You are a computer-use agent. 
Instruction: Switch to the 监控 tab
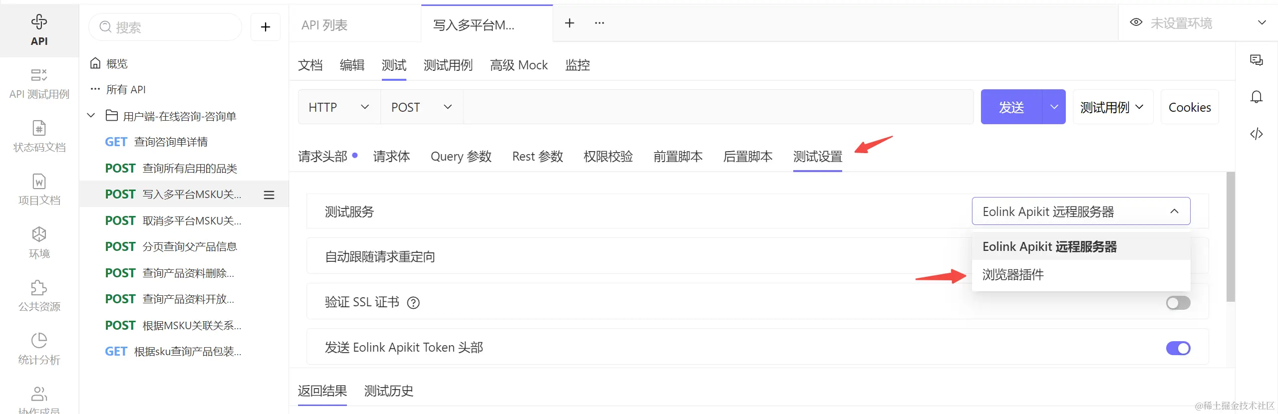click(x=577, y=65)
